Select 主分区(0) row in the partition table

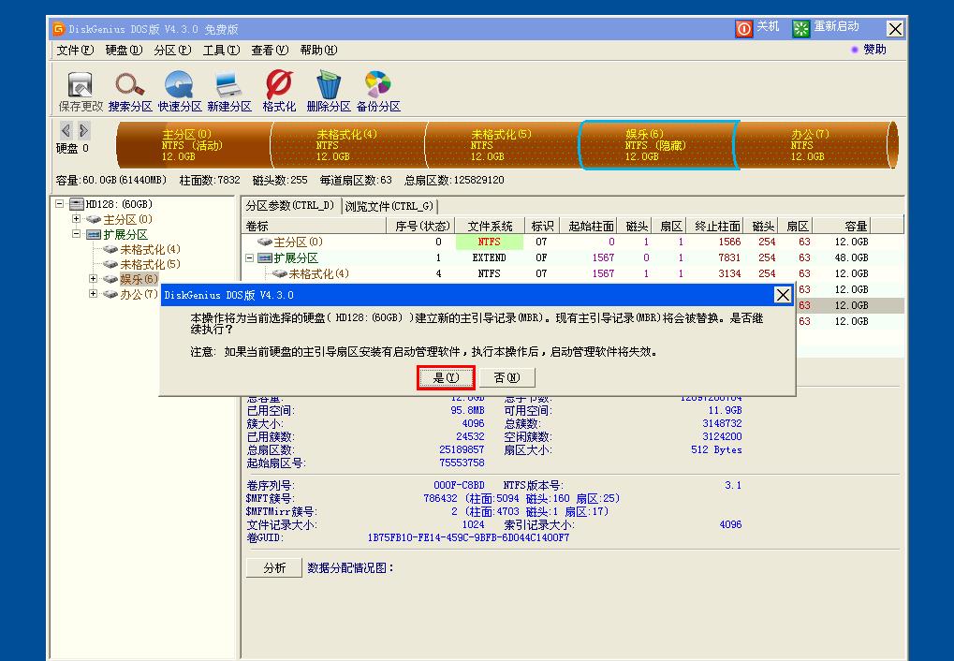(573, 242)
